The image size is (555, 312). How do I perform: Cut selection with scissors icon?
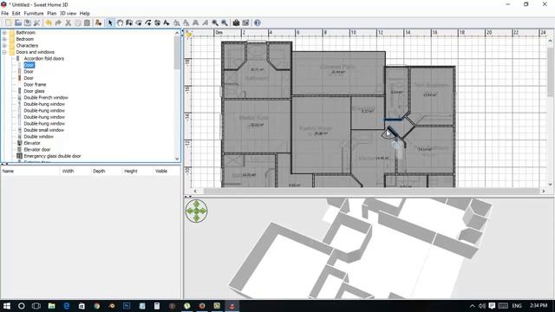coord(68,23)
